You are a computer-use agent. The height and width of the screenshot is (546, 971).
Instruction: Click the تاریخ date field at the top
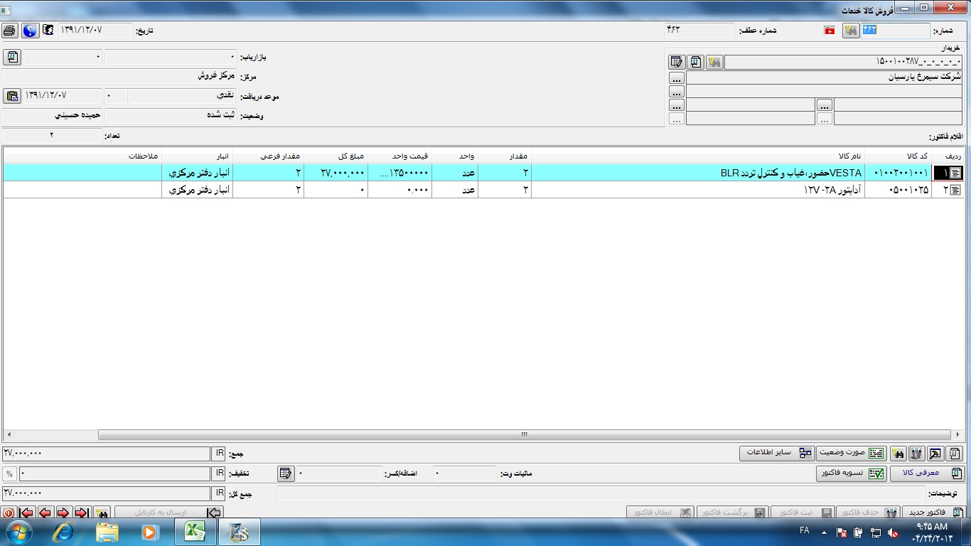pos(95,31)
